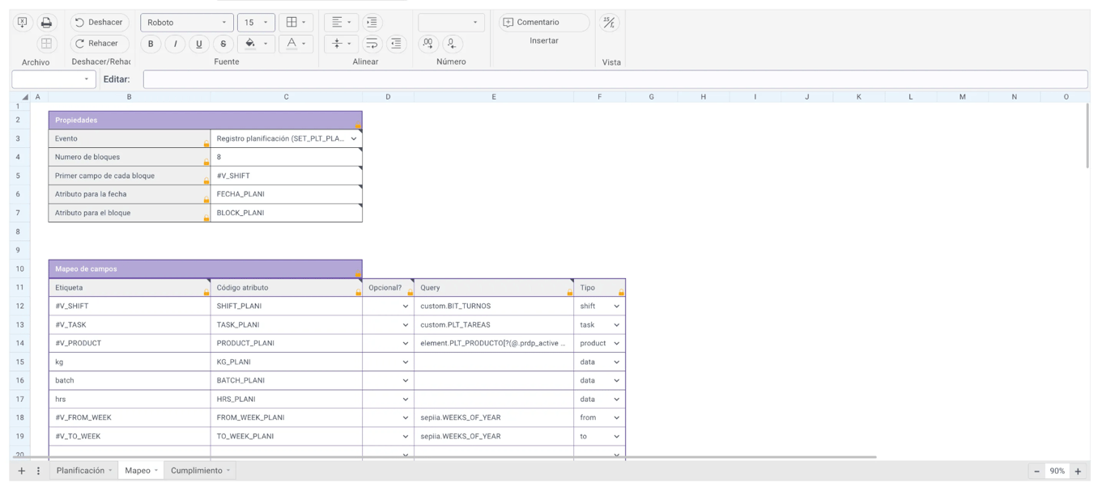Toggle italic formatting
The height and width of the screenshot is (495, 1106).
(175, 44)
